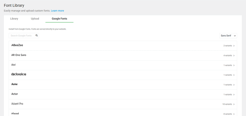Select the ABeeZee font name

(x=17, y=45)
